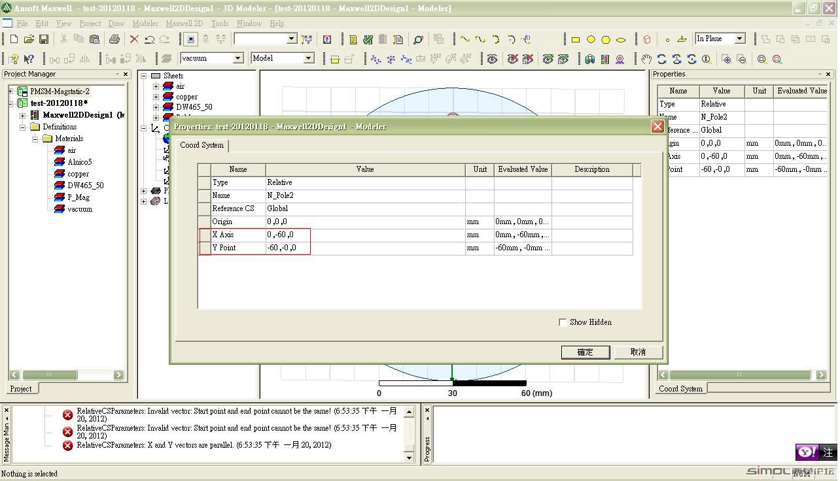Click the Print icon in the toolbar
This screenshot has height=481, width=840.
[114, 39]
